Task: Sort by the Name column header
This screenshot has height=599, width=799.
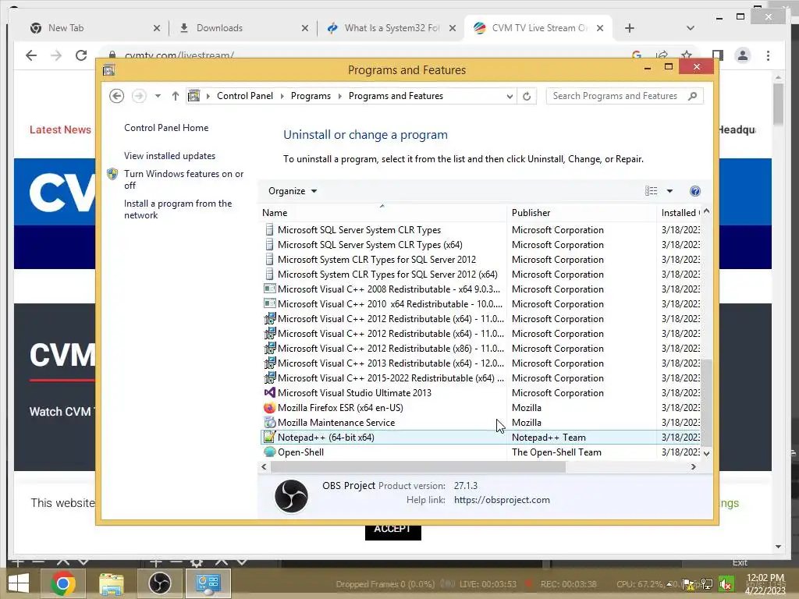Action: [382, 212]
